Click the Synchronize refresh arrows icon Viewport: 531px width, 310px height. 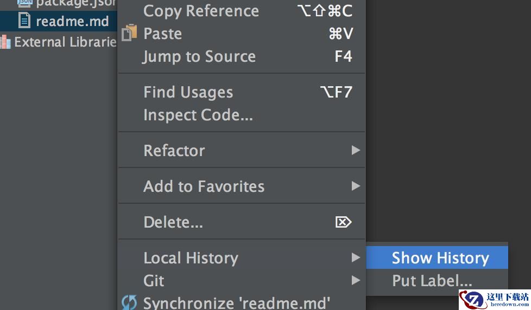[129, 302]
